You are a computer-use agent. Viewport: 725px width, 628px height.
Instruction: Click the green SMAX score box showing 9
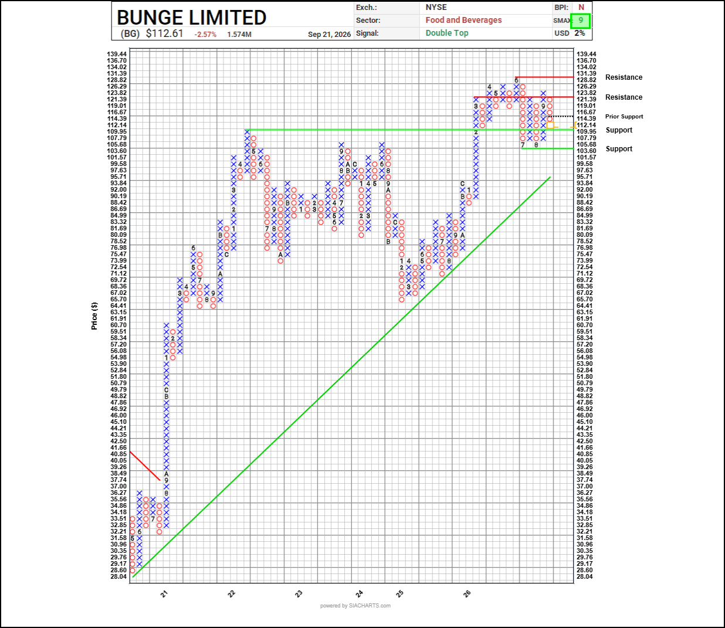(581, 21)
